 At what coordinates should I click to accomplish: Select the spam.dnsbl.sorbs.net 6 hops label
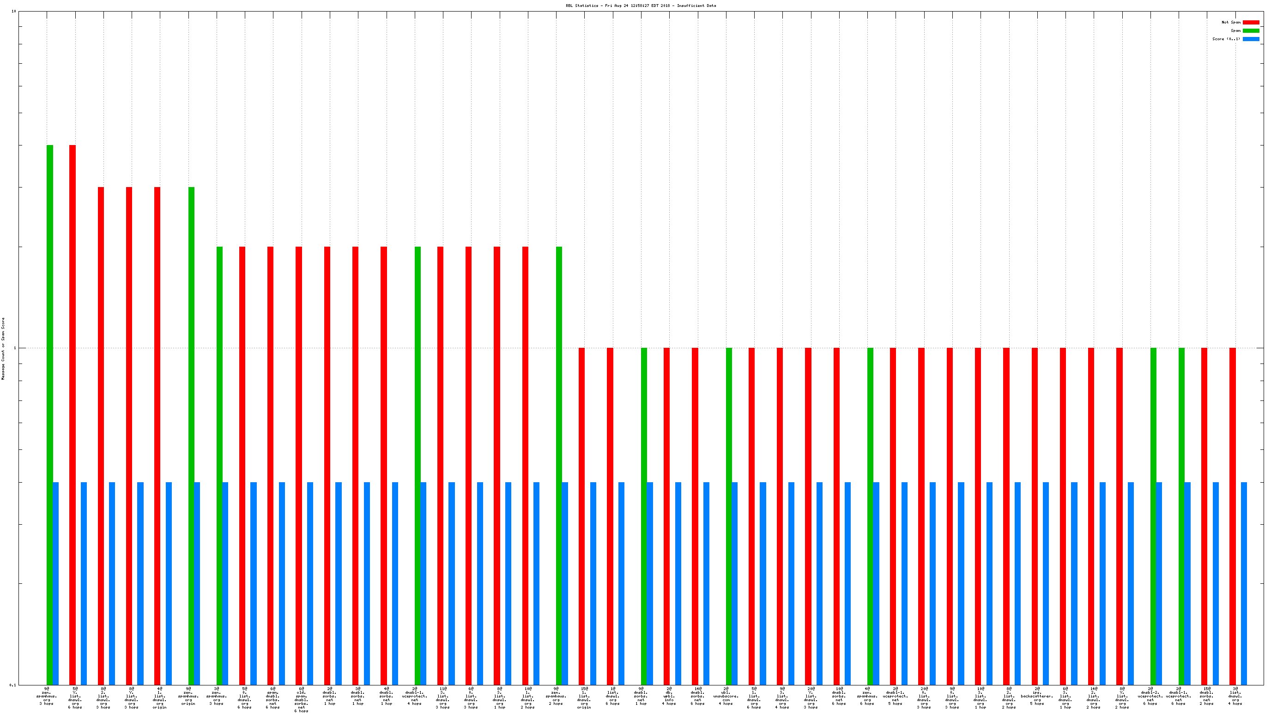coord(273,698)
